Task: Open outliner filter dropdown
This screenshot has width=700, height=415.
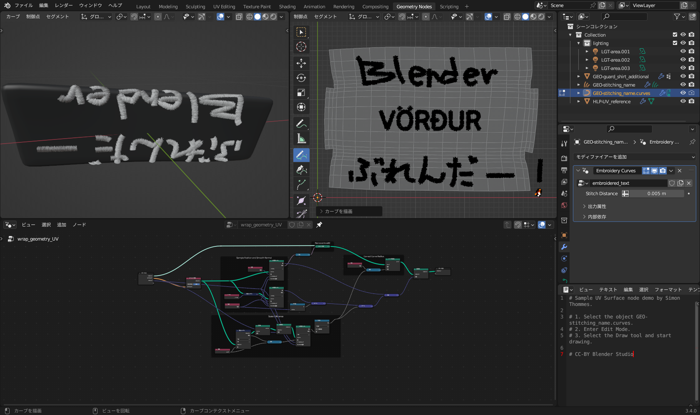Action: click(x=679, y=17)
